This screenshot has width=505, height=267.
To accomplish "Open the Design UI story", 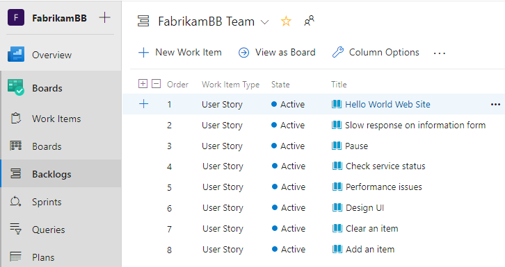I will 364,207.
